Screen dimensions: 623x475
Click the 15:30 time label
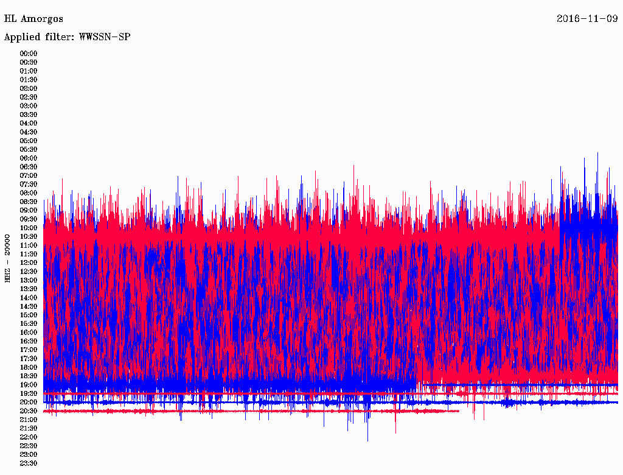(x=29, y=324)
